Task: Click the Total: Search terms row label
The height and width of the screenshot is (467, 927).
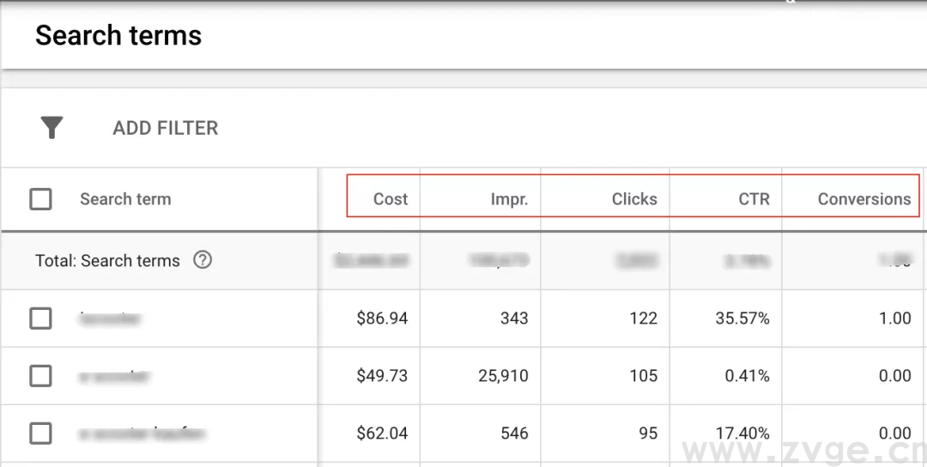Action: click(x=107, y=261)
